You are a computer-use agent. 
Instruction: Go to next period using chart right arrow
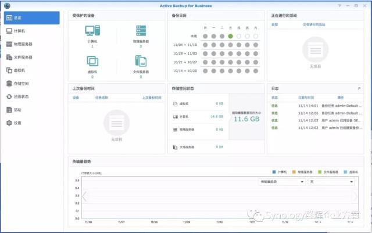pos(355,196)
